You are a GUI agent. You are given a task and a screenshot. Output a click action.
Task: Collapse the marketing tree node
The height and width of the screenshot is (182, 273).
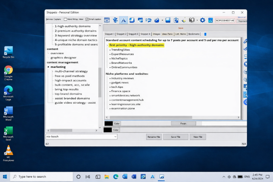pos(48,67)
